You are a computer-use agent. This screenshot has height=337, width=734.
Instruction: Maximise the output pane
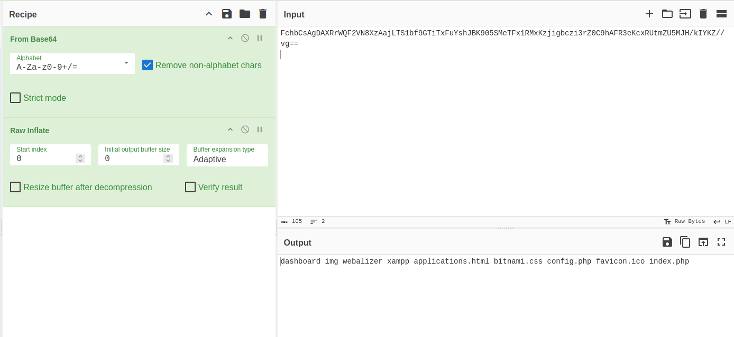(721, 242)
